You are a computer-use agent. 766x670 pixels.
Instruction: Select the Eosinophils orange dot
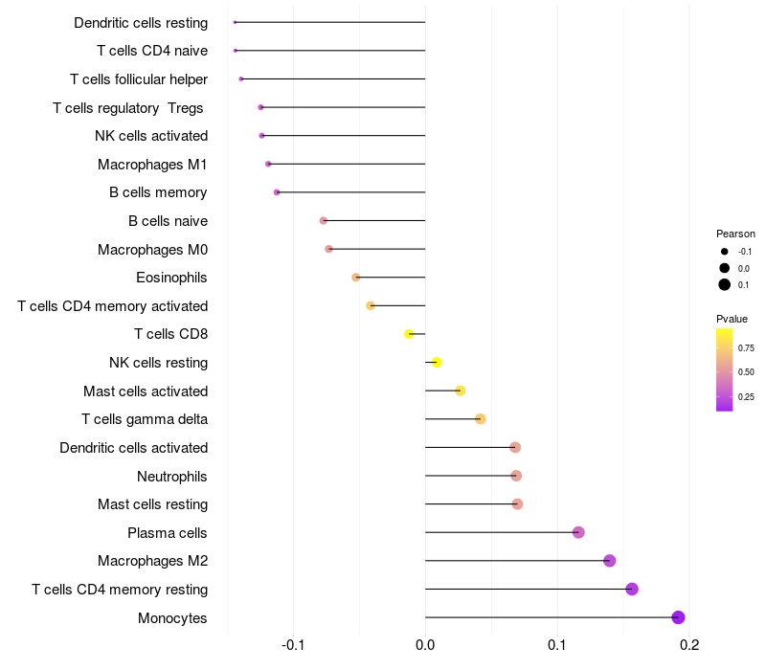click(355, 278)
